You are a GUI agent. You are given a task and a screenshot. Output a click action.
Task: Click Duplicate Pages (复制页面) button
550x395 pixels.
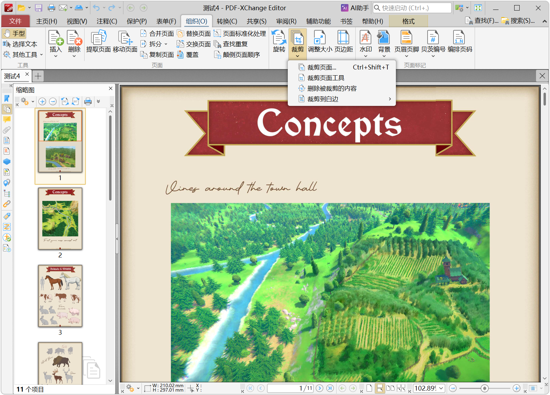click(x=157, y=54)
